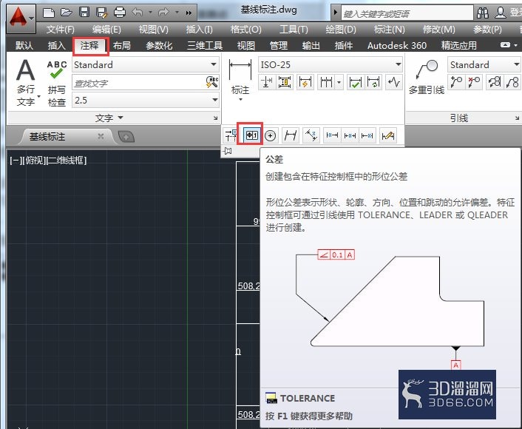Viewport: 522px width, 429px height.
Task: Pin the expanded dimension panel
Action: (x=228, y=151)
